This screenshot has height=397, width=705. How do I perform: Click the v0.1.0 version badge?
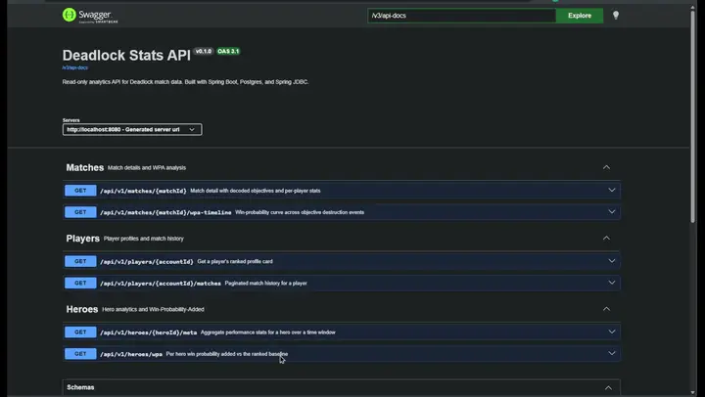pyautogui.click(x=204, y=51)
